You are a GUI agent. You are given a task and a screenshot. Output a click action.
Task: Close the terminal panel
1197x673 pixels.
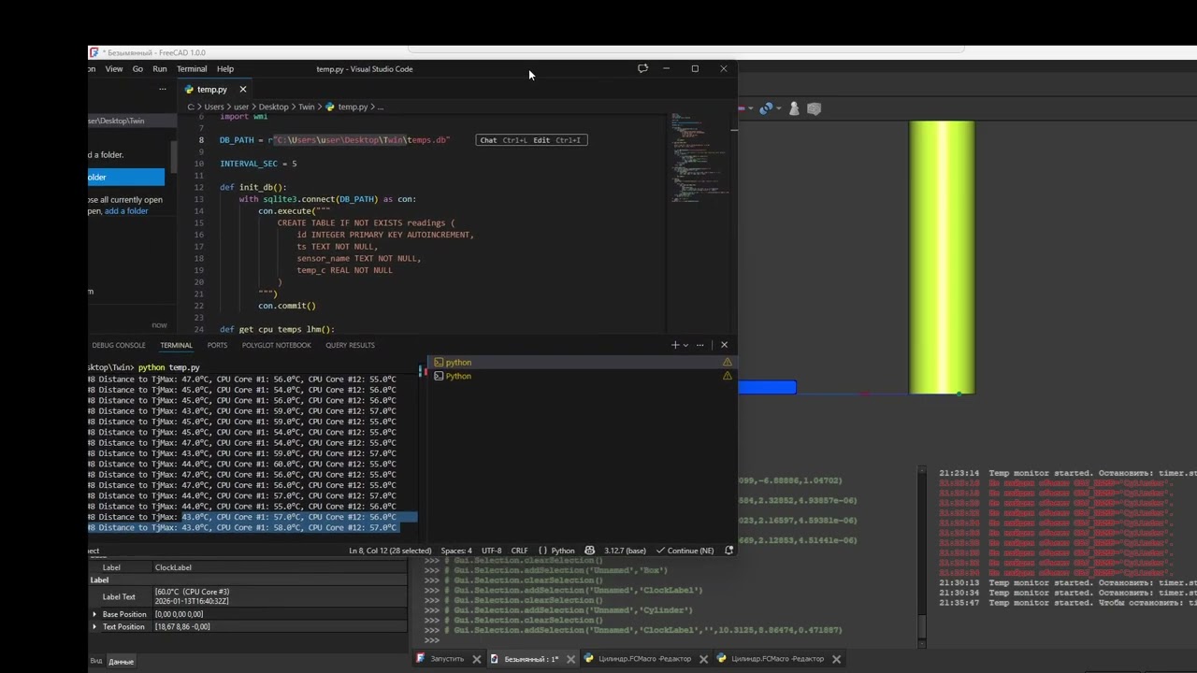[724, 345]
